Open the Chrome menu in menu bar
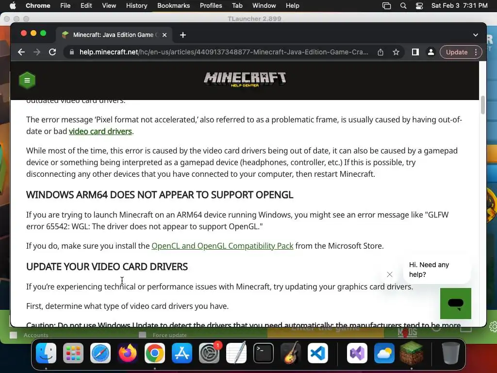Viewport: 497px width, 373px height. (38, 5)
